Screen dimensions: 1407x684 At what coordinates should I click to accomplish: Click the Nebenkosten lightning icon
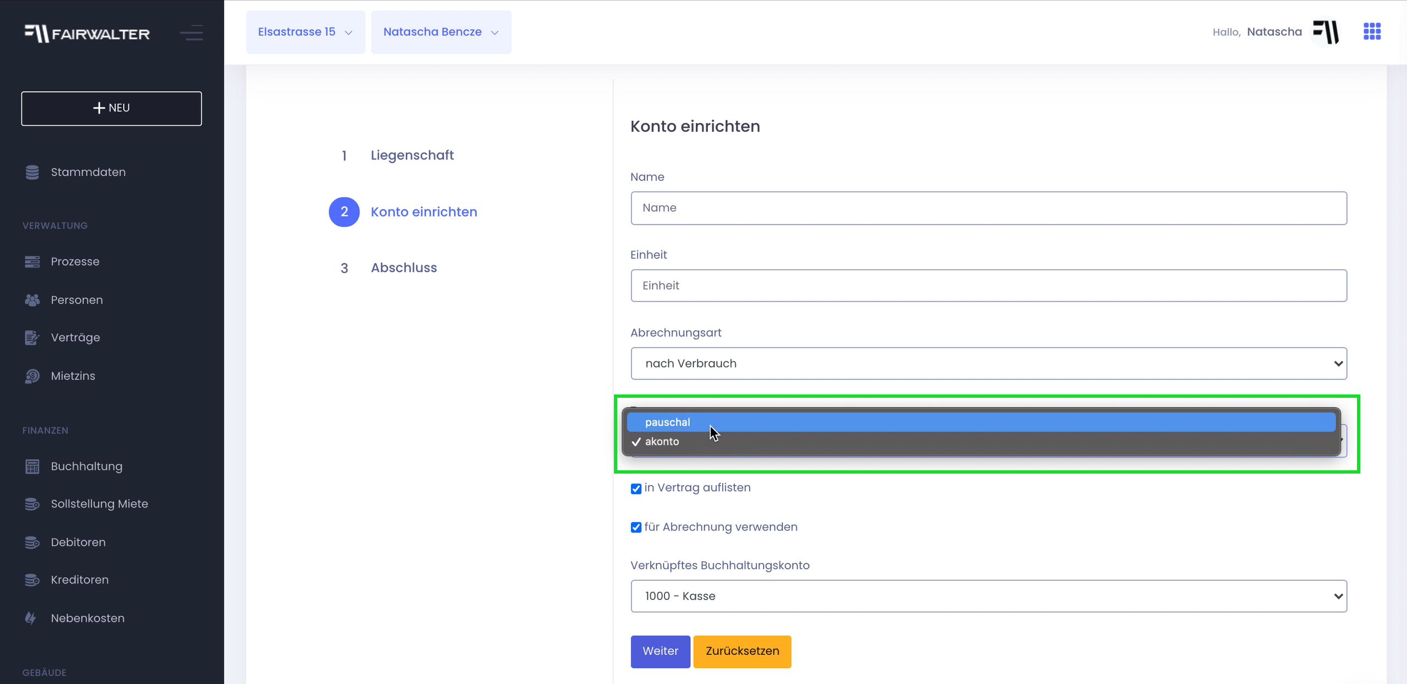pos(31,618)
